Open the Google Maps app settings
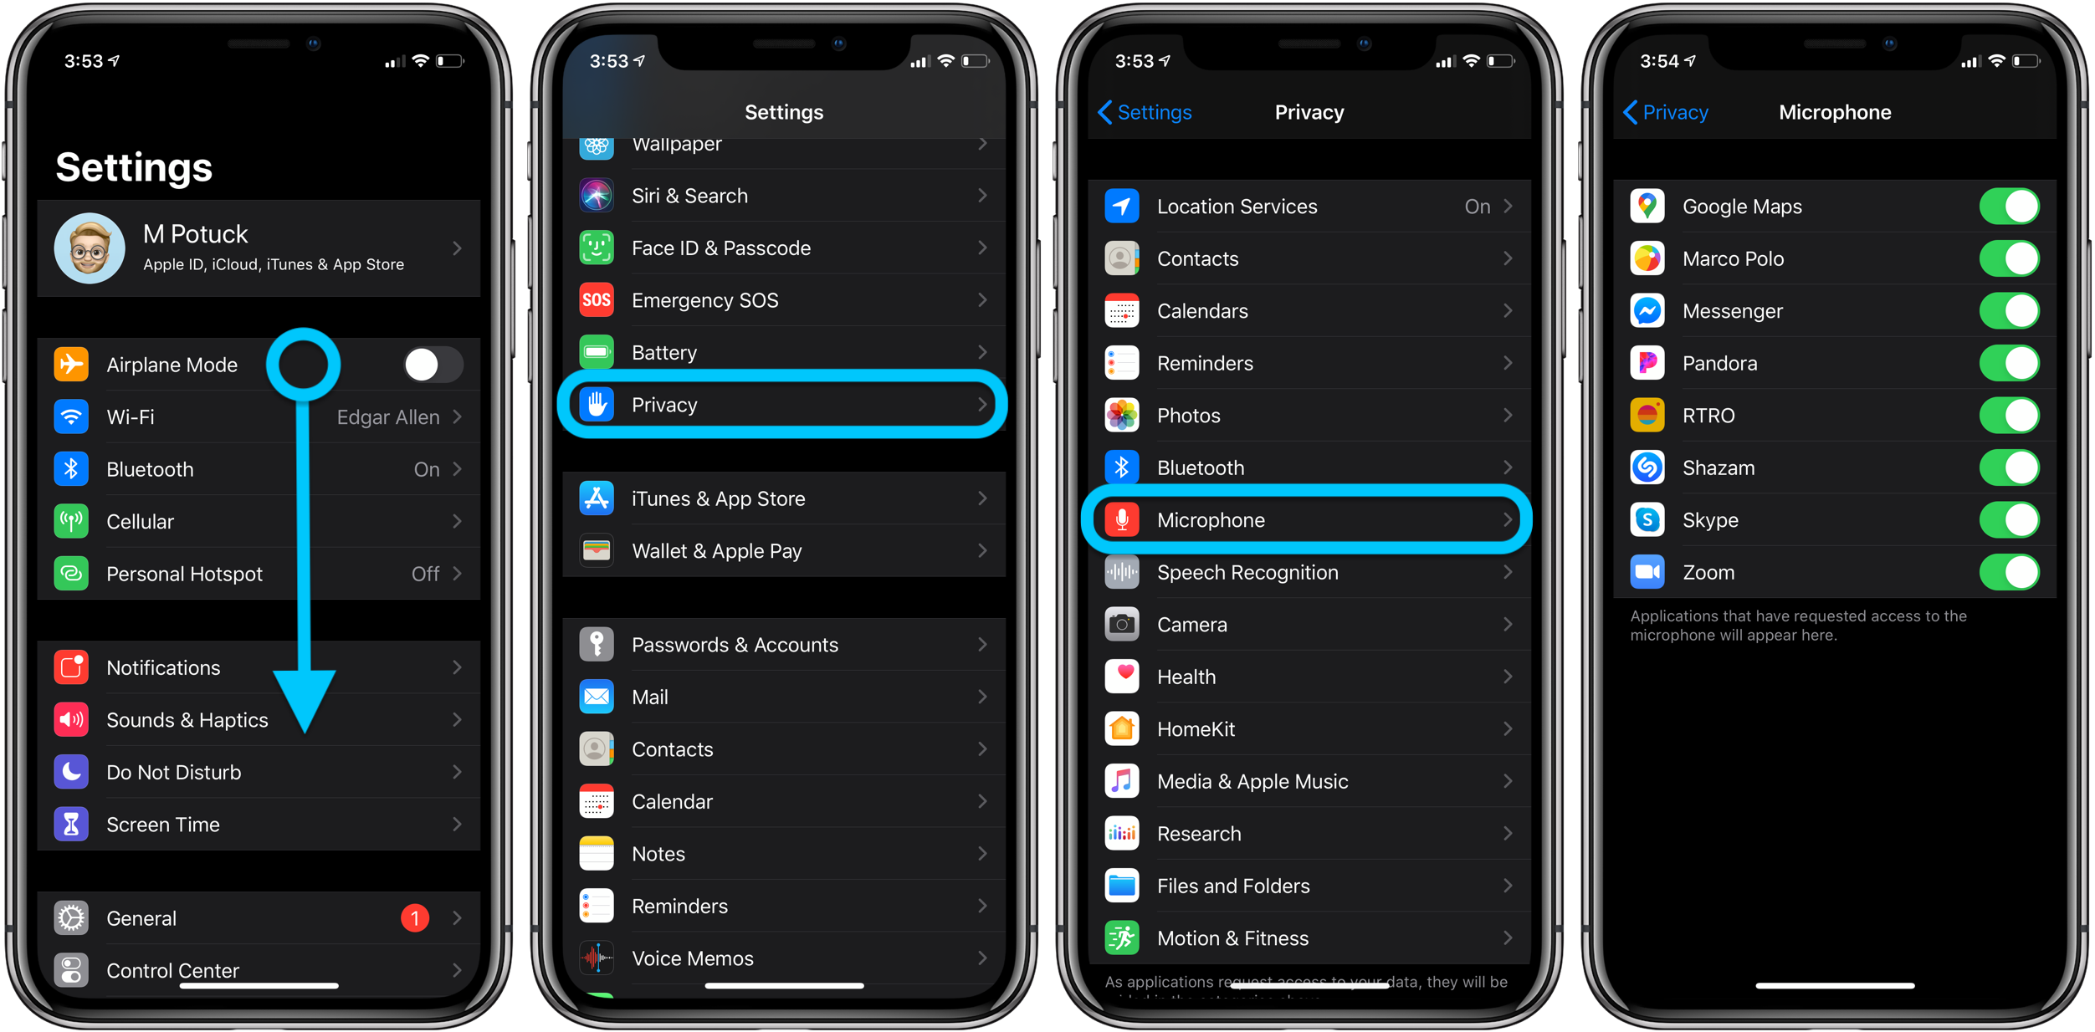This screenshot has width=2095, height=1032. pyautogui.click(x=1737, y=207)
